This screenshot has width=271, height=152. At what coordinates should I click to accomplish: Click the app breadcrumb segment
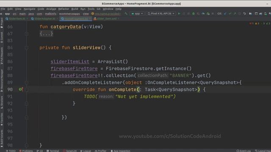tap(7, 14)
